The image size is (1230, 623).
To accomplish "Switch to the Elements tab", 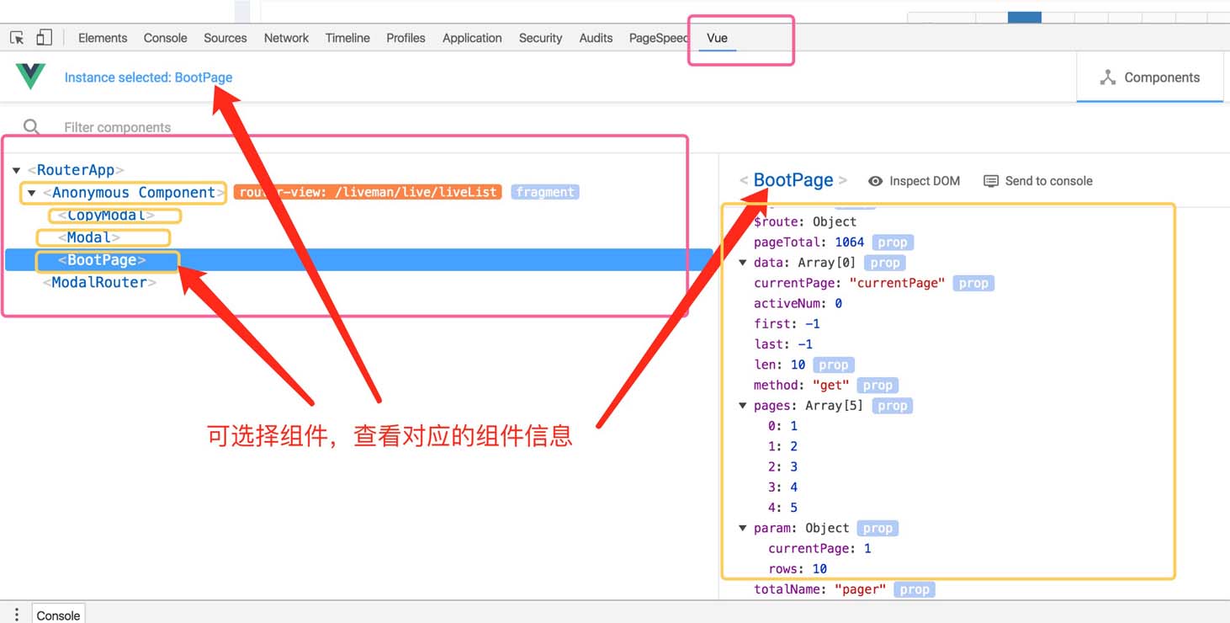I will (103, 38).
